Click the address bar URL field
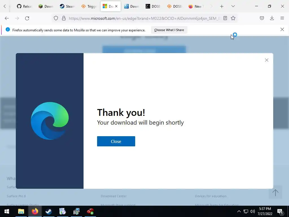 tap(144, 18)
